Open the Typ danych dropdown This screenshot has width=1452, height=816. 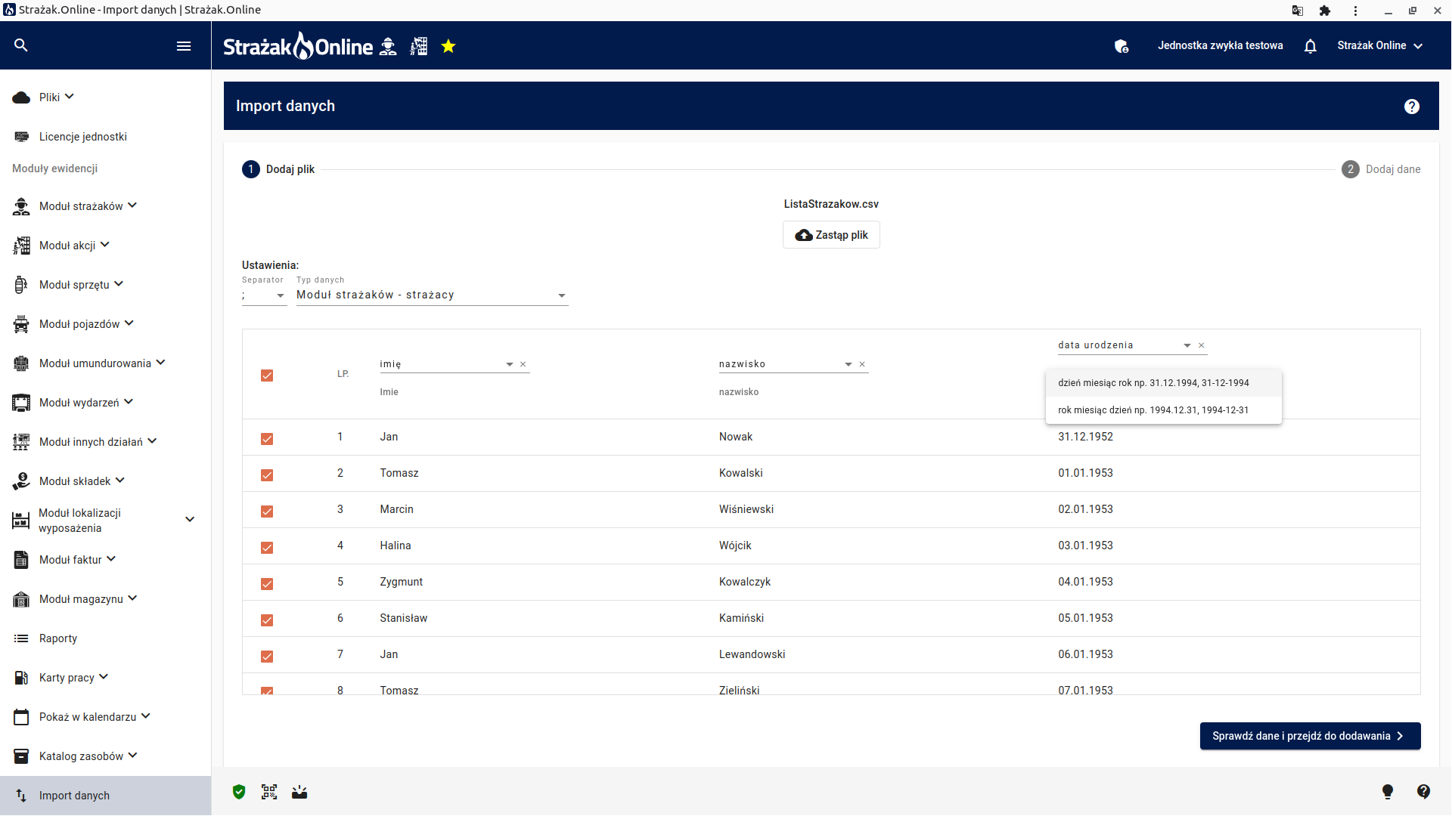pos(432,295)
